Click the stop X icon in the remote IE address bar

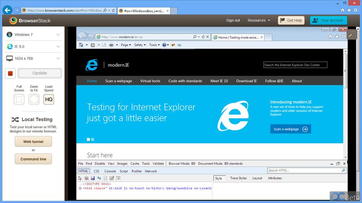(208, 37)
